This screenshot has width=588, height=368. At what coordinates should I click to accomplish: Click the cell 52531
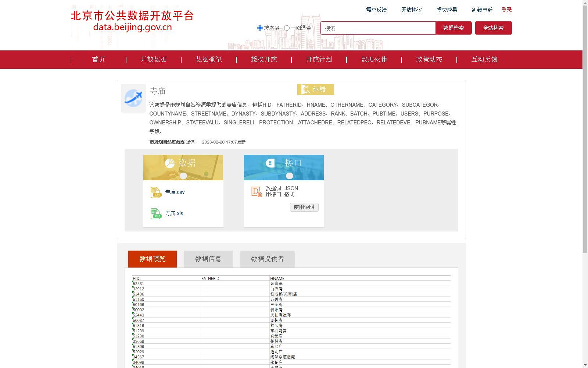pos(139,284)
